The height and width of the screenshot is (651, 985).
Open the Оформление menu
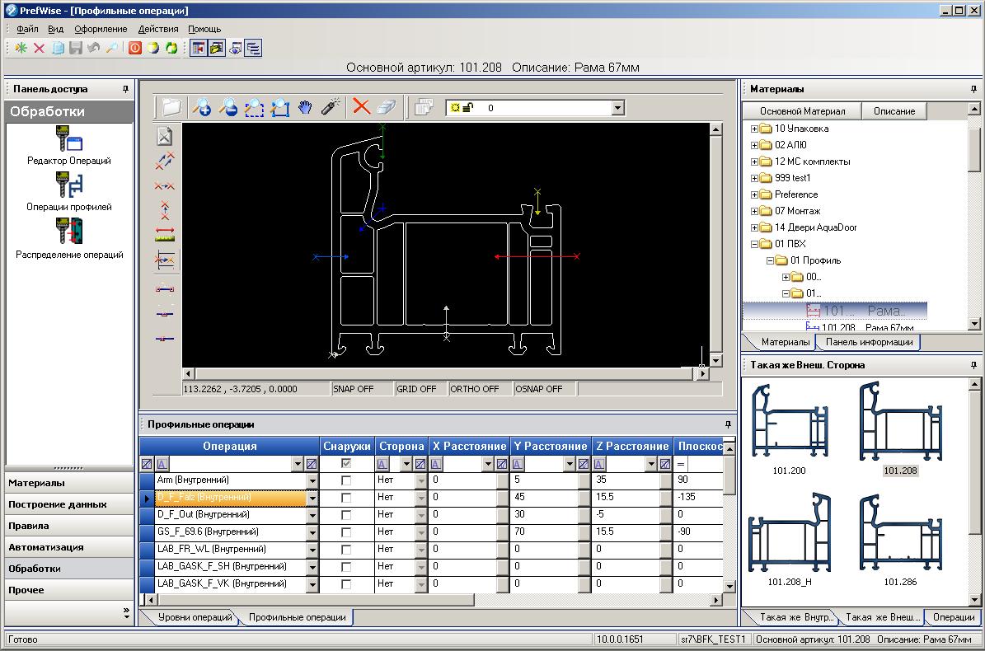coord(101,29)
